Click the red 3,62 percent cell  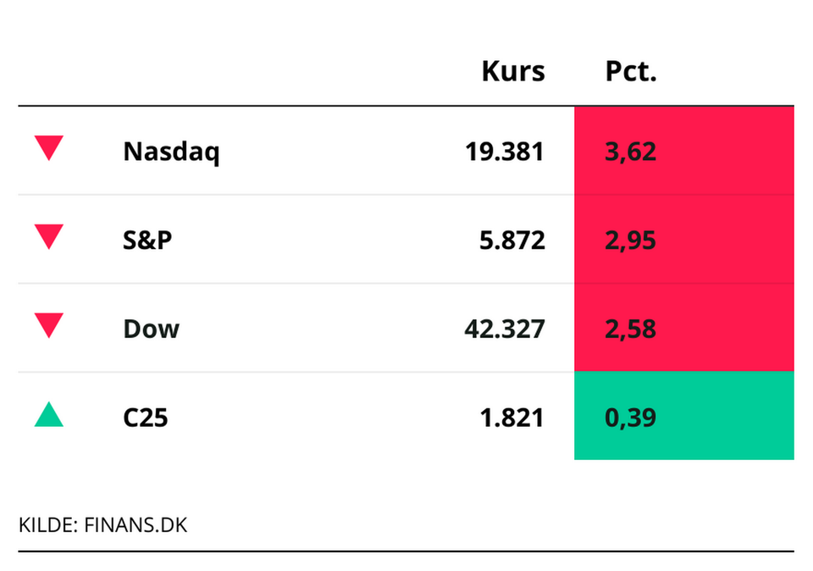[x=683, y=151]
